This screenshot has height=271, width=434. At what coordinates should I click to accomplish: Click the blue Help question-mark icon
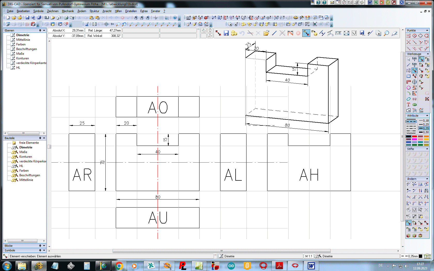pos(175,18)
